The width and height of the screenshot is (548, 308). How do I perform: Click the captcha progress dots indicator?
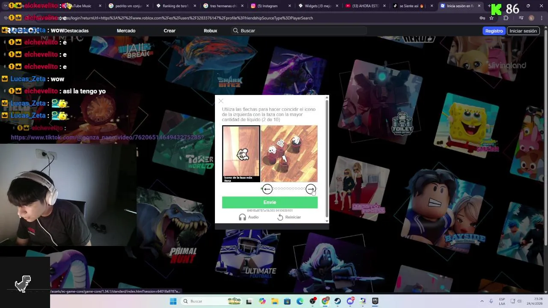(289, 189)
